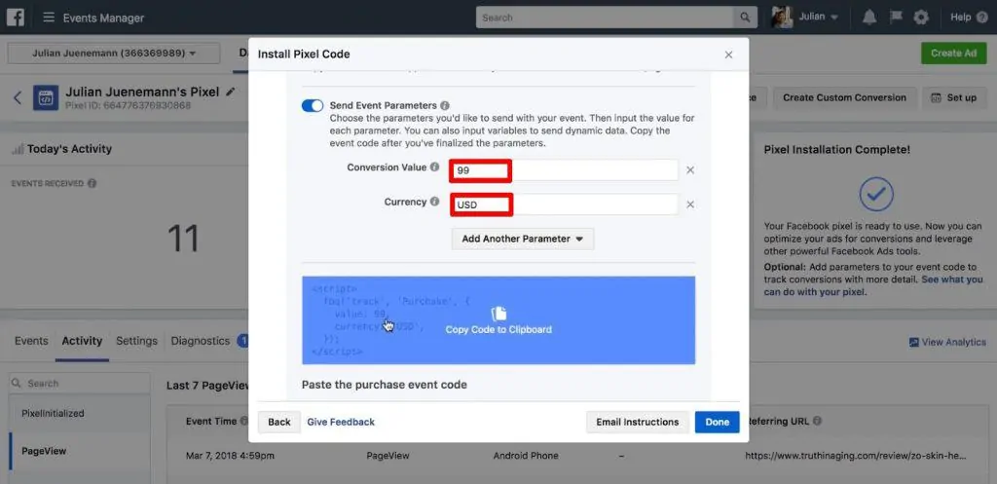Open the hamburger menu next to Events Manager

point(49,18)
